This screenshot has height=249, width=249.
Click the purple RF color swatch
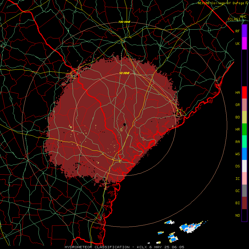244,31
